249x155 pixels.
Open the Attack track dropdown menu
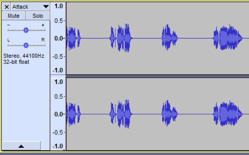[x=46, y=6]
